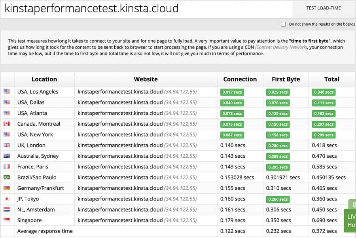
Task: Click the Total column header
Action: 331,79
